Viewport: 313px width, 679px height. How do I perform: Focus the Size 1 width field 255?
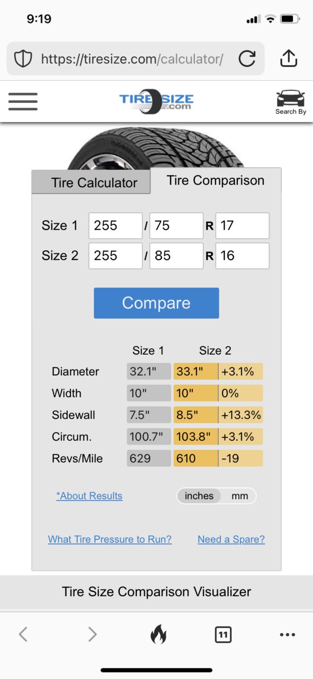point(115,225)
